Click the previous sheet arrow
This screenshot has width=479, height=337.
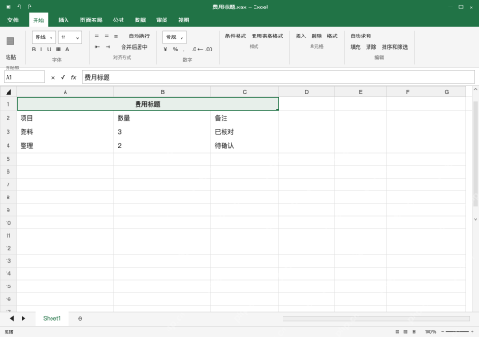point(12,318)
